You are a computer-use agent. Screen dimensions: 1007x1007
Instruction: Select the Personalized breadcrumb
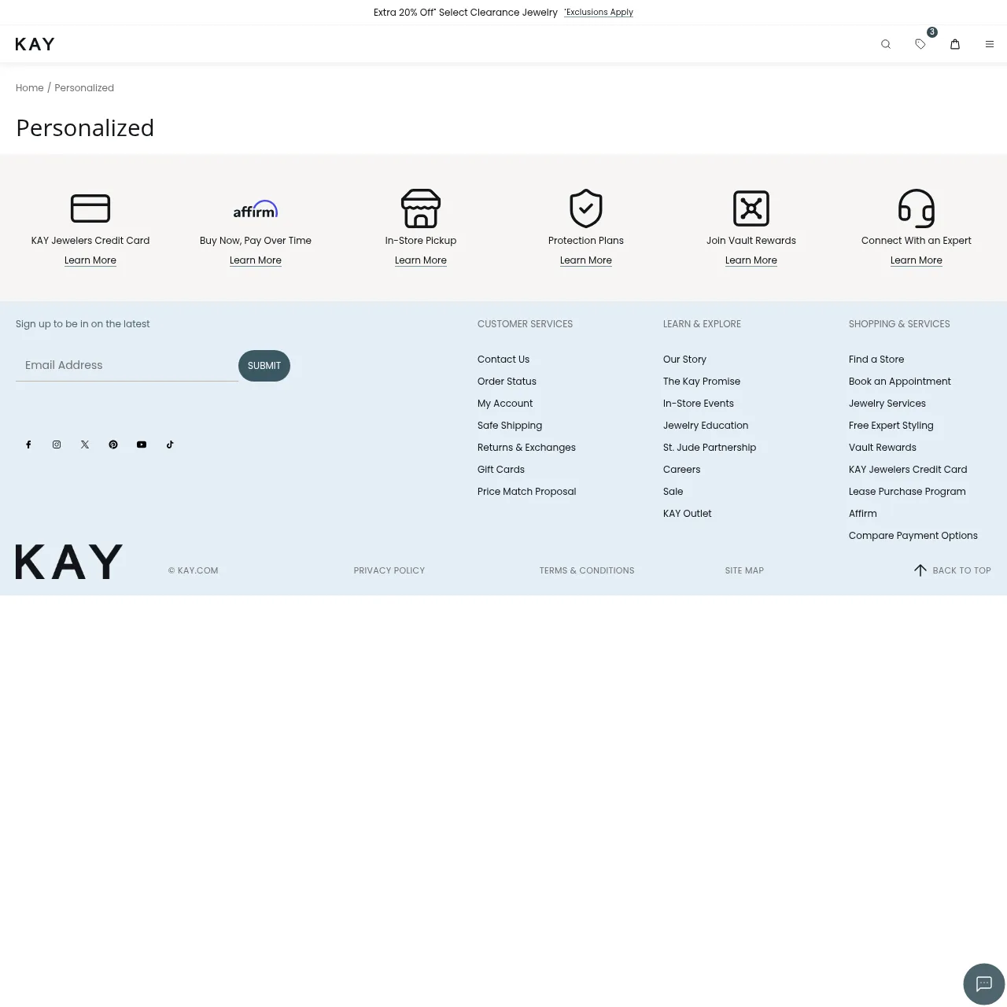point(84,88)
